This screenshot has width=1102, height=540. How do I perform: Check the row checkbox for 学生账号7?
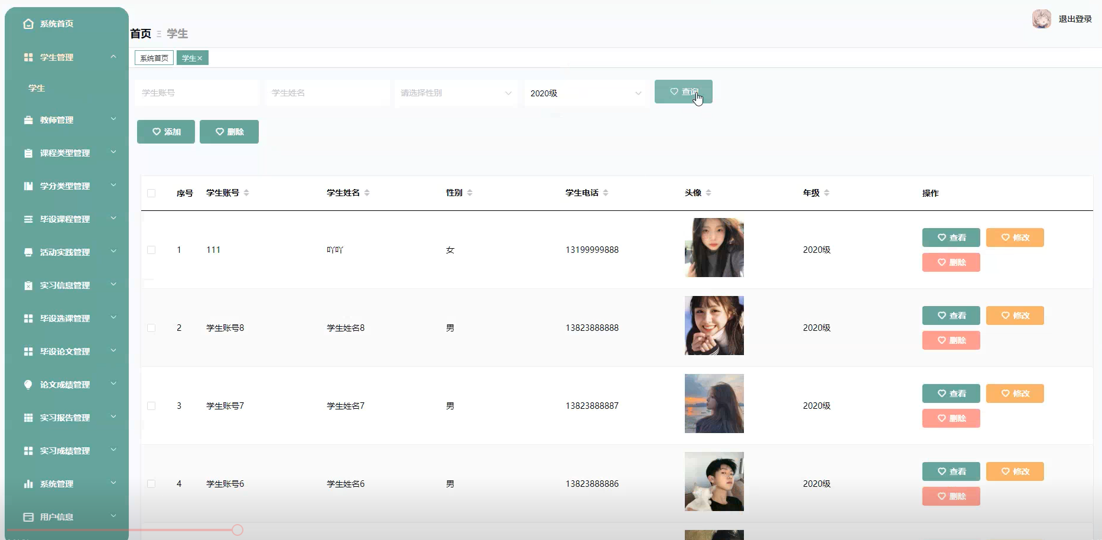tap(151, 406)
